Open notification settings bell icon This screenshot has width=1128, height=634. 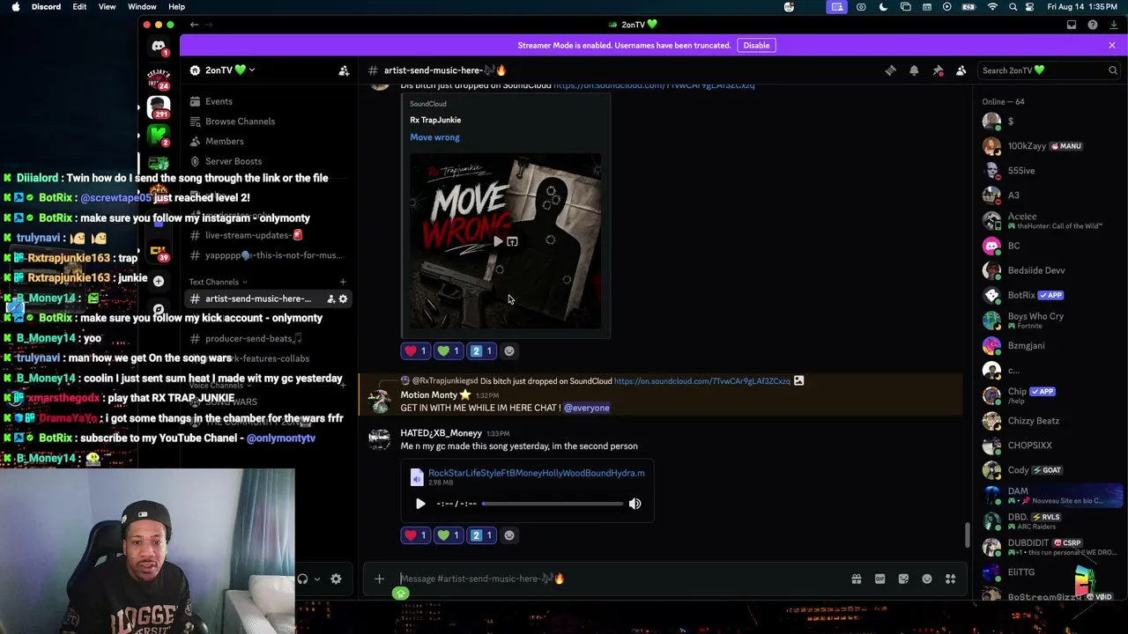914,70
